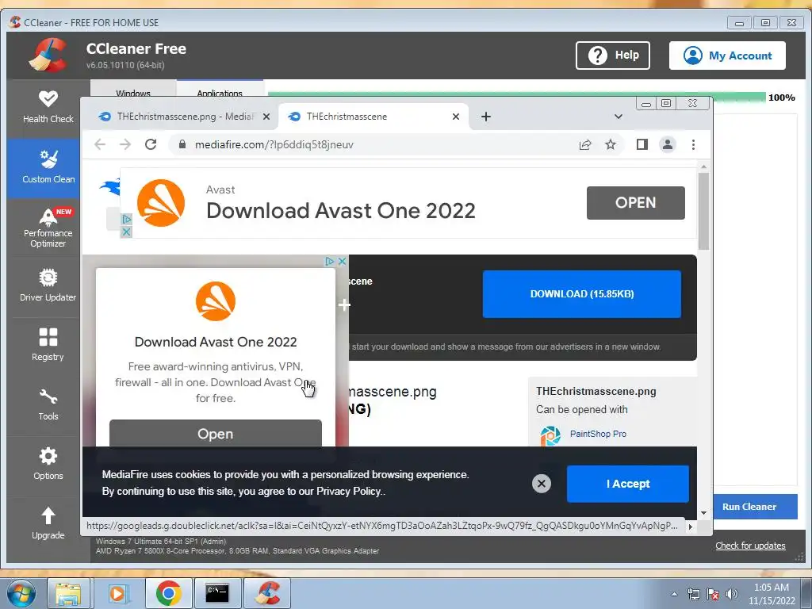Open Driver Updater section

(x=48, y=285)
